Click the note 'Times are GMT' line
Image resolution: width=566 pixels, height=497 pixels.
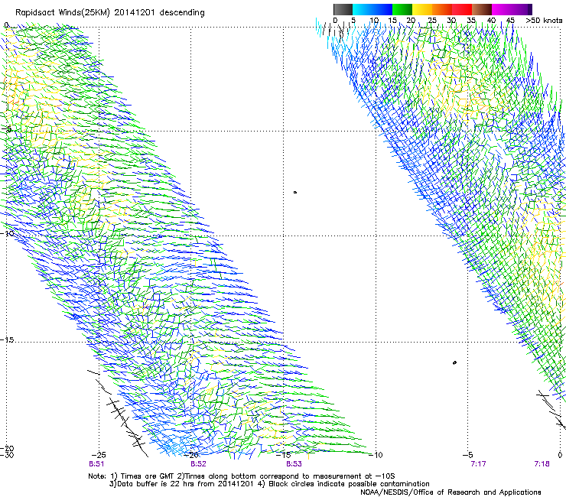click(242, 476)
